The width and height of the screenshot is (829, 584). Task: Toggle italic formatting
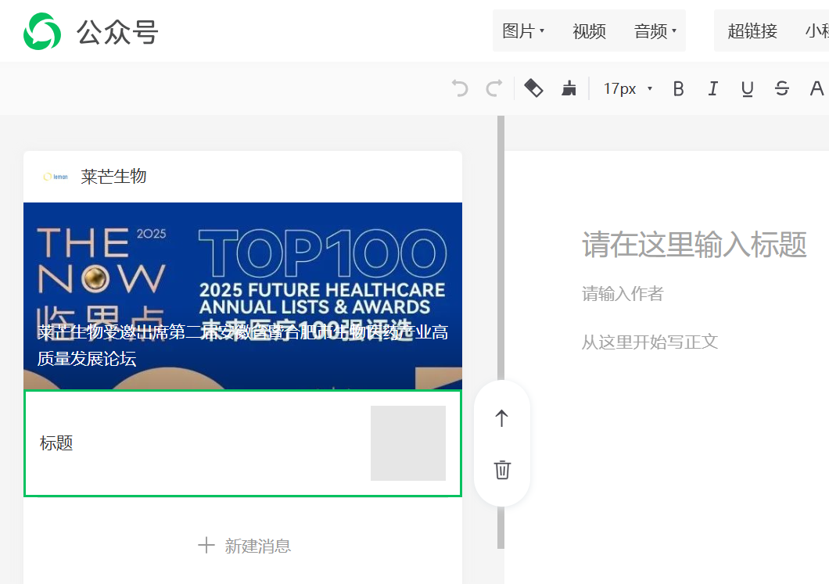712,89
